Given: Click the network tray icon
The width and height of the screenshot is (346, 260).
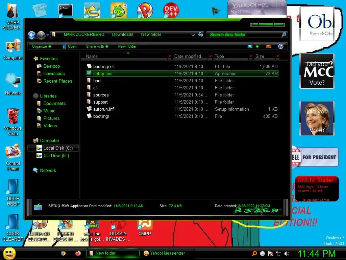Looking at the screenshot, I should click(x=279, y=254).
